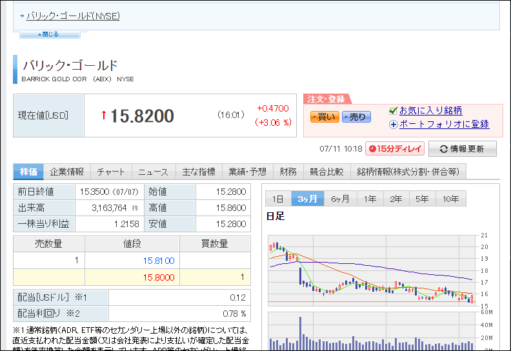Viewport: 511px width, 351px height.
Task: Open 銘柄情報(株式分割・併合等) tab
Action: click(408, 172)
